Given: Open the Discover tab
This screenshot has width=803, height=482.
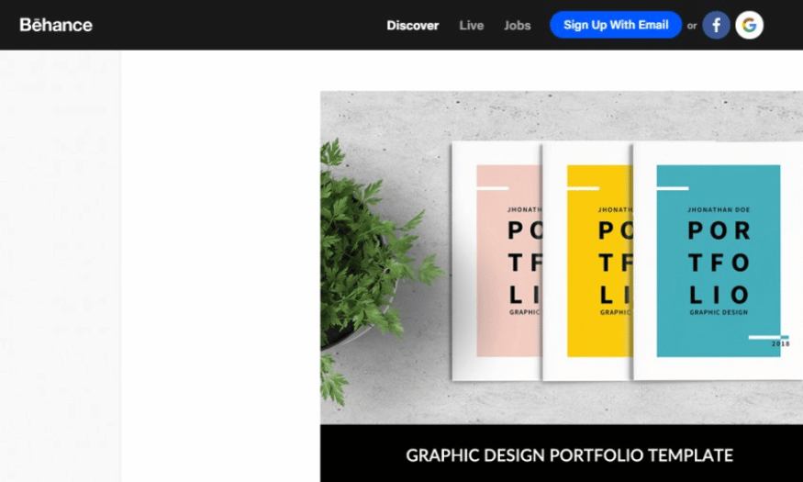Looking at the screenshot, I should pyautogui.click(x=413, y=25).
